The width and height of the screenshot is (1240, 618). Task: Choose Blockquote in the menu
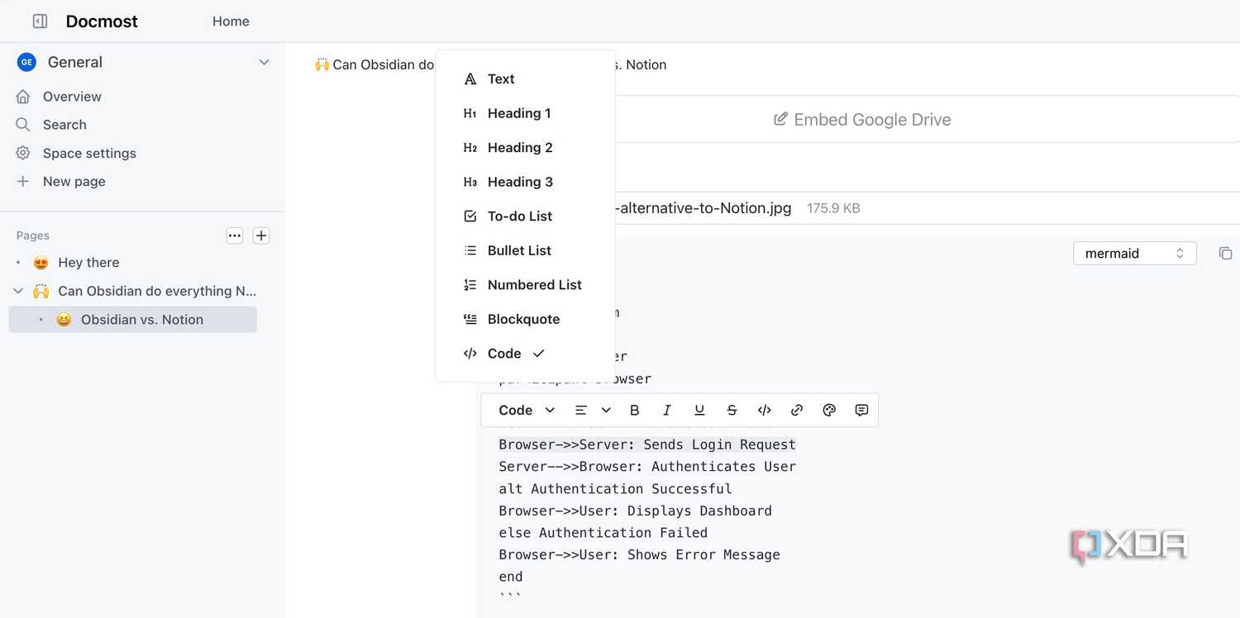click(x=525, y=319)
